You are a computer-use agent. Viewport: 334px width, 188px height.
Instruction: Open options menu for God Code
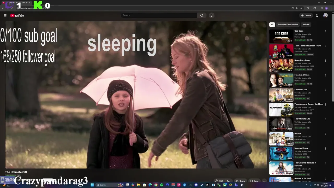(x=325, y=31)
